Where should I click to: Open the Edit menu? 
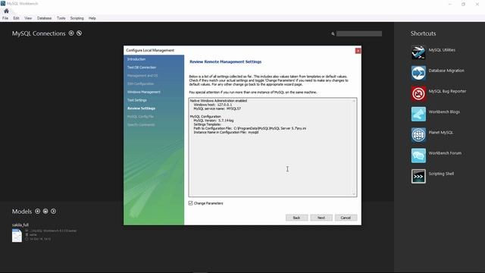pyautogui.click(x=16, y=18)
